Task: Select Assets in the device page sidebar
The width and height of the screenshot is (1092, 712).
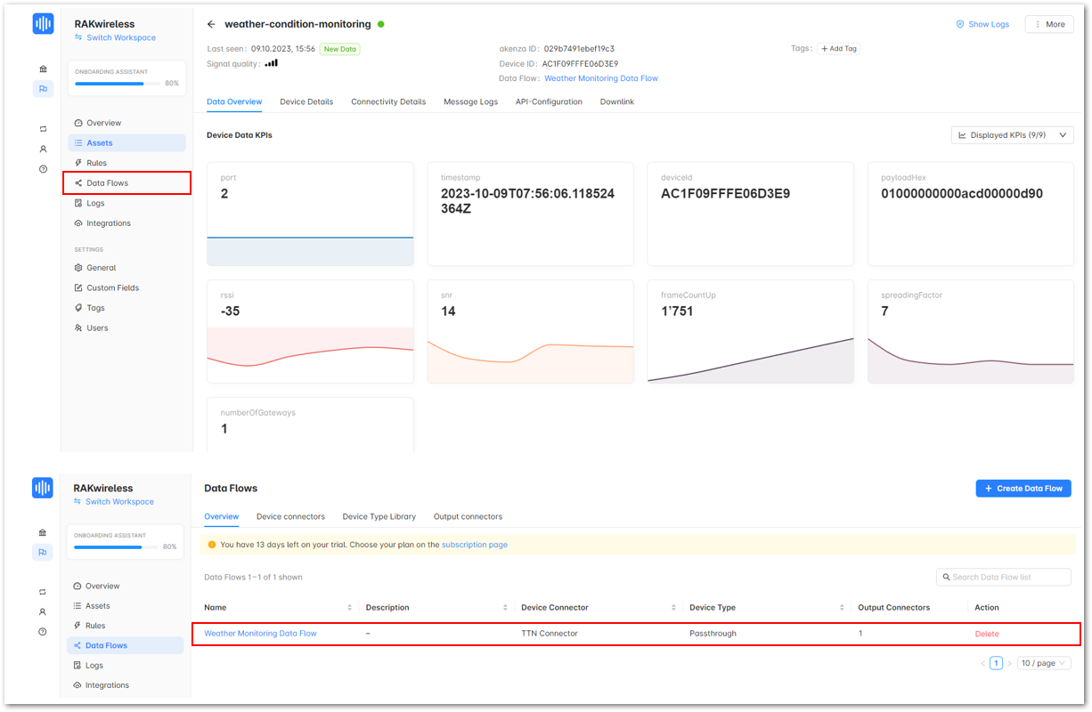Action: click(x=126, y=142)
